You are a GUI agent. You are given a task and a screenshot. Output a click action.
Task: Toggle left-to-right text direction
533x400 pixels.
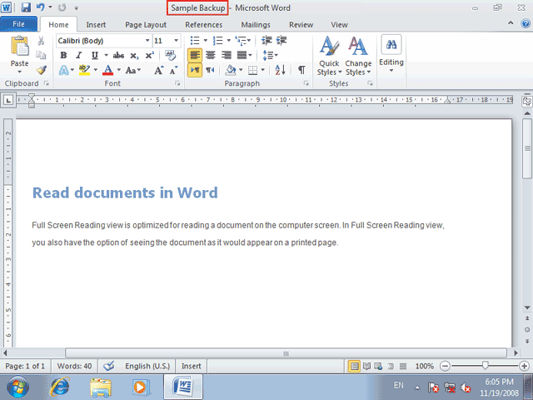tap(195, 70)
